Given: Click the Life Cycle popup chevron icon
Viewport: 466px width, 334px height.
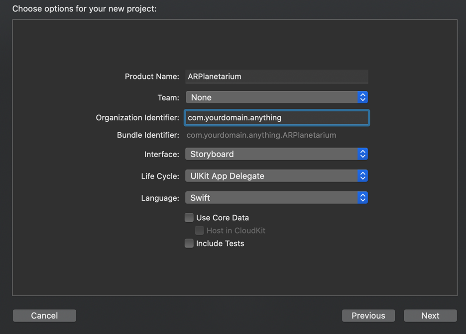Looking at the screenshot, I should (x=362, y=176).
